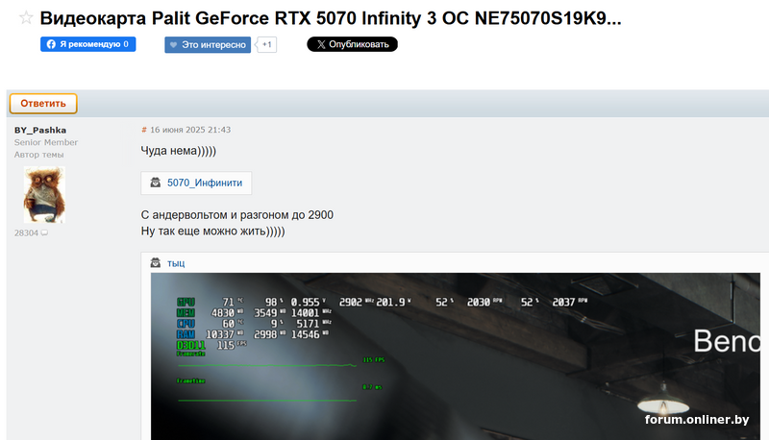The image size is (769, 440).
Task: Click the 'Senior Member' rank text
Action: pos(45,142)
